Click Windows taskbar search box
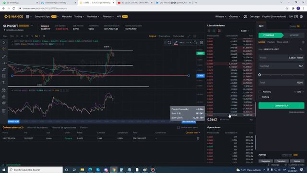Screen dimensions: 307x173 click(35, 170)
